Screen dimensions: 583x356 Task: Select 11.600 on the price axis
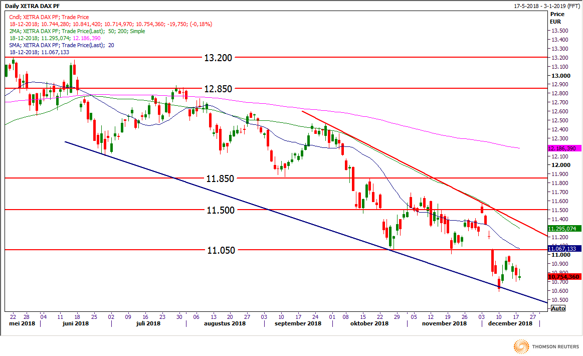click(x=559, y=201)
